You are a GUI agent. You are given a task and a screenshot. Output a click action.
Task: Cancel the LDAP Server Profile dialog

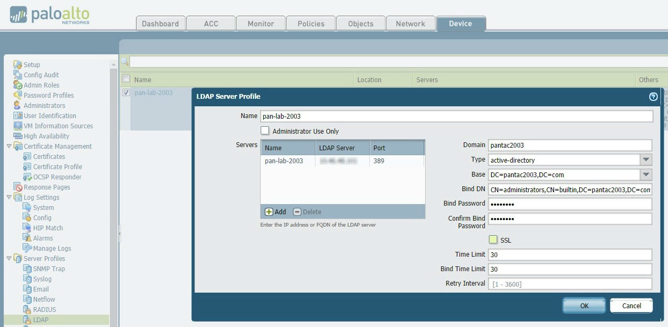tap(631, 306)
